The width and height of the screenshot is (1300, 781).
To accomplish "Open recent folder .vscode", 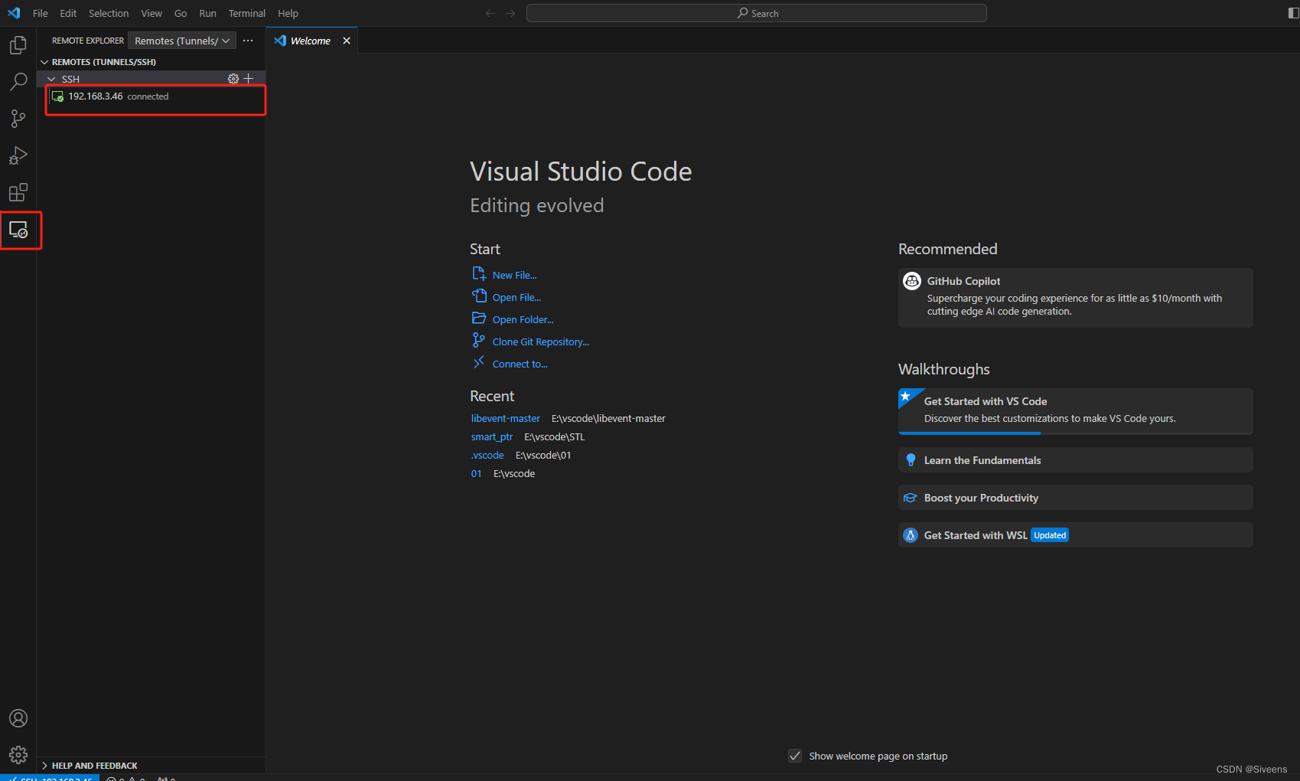I will 487,455.
